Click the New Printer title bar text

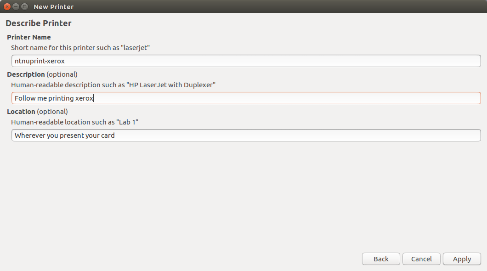tap(53, 7)
